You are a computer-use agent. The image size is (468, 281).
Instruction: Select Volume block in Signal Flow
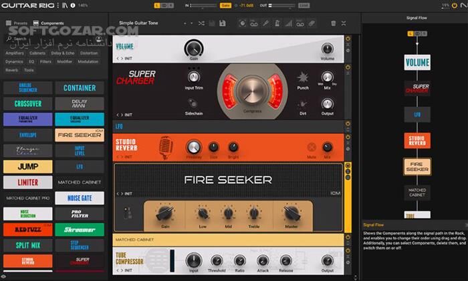(417, 62)
